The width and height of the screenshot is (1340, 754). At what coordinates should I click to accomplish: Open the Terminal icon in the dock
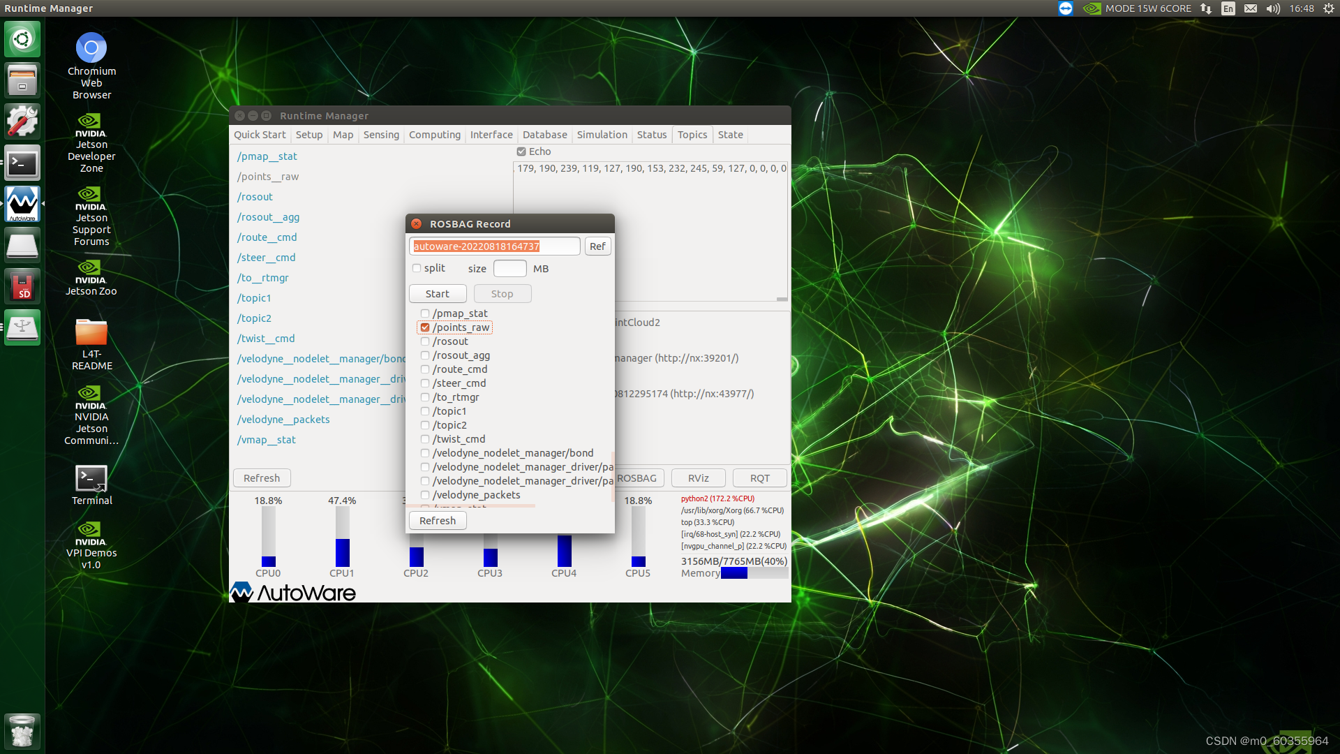(22, 163)
